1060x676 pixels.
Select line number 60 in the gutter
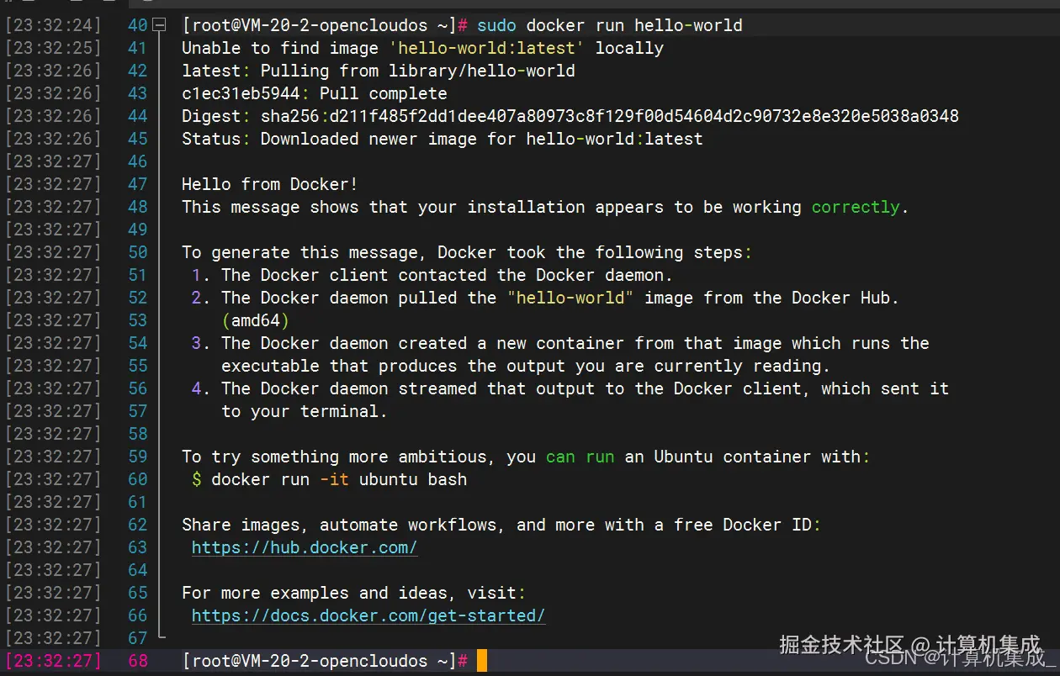138,479
